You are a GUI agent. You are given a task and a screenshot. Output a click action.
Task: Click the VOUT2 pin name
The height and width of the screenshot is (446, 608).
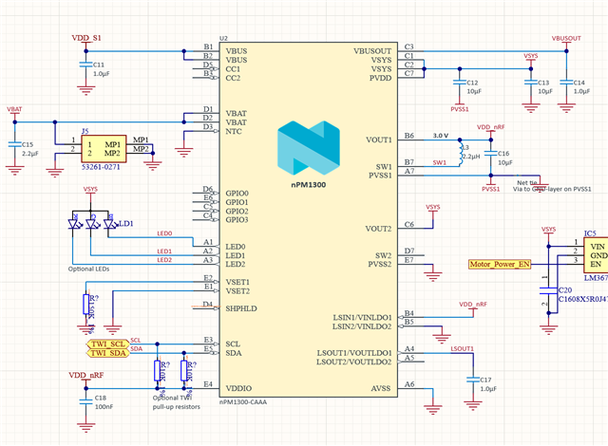pos(378,229)
